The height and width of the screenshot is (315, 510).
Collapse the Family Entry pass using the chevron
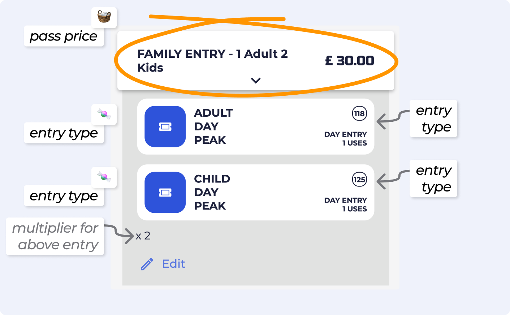click(256, 81)
